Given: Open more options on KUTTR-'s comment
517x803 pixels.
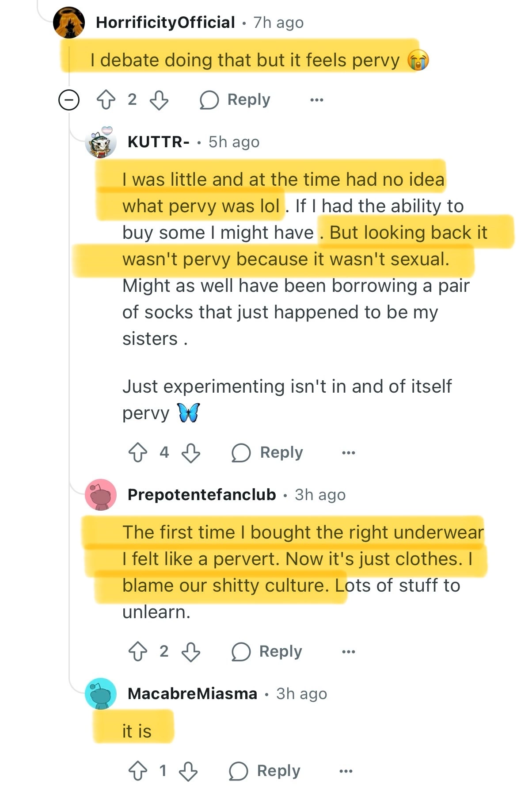Looking at the screenshot, I should (x=349, y=452).
